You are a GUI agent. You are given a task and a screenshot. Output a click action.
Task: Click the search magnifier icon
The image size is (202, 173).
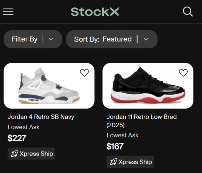coord(188,12)
